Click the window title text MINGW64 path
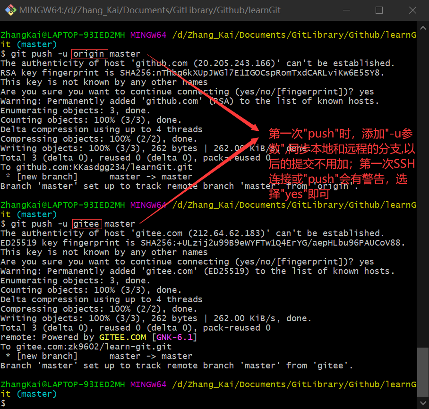This screenshot has width=429, height=409. click(x=150, y=10)
